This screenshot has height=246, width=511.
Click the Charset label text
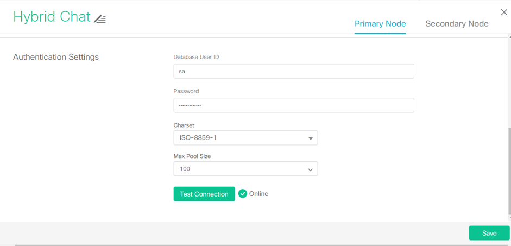(184, 125)
